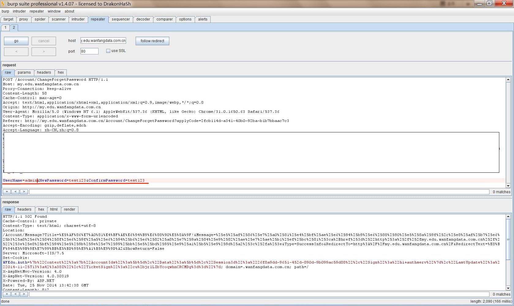Open the burp menu

click(5, 11)
